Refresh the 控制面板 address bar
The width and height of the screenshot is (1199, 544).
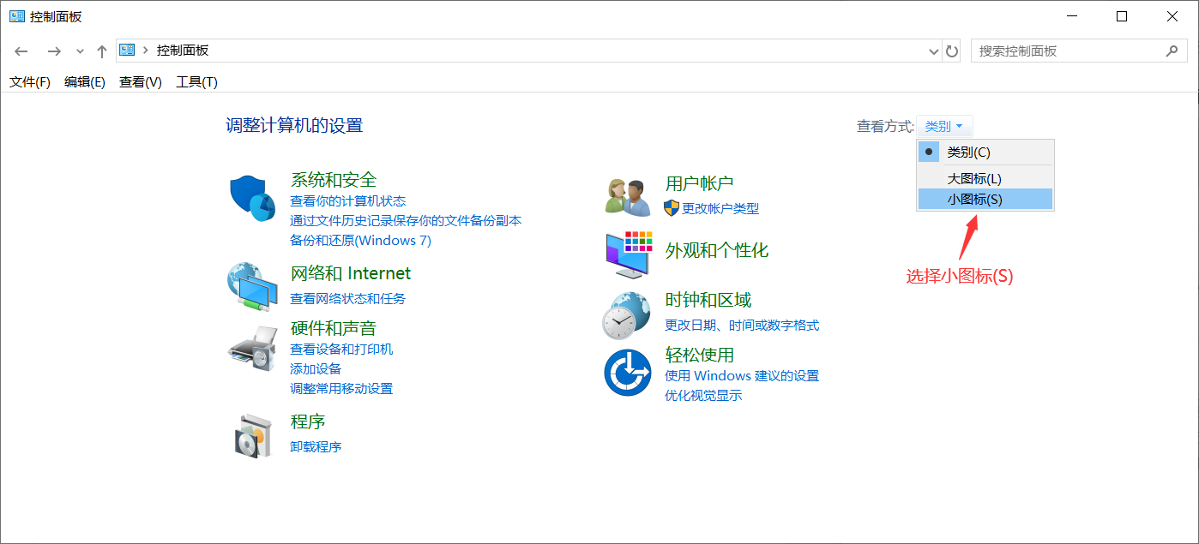952,51
